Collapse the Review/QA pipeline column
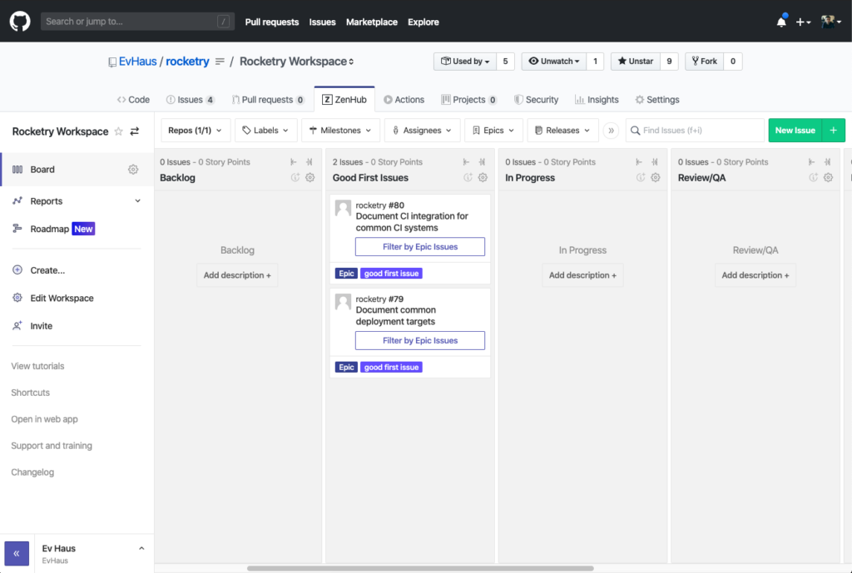The width and height of the screenshot is (852, 573). click(812, 162)
